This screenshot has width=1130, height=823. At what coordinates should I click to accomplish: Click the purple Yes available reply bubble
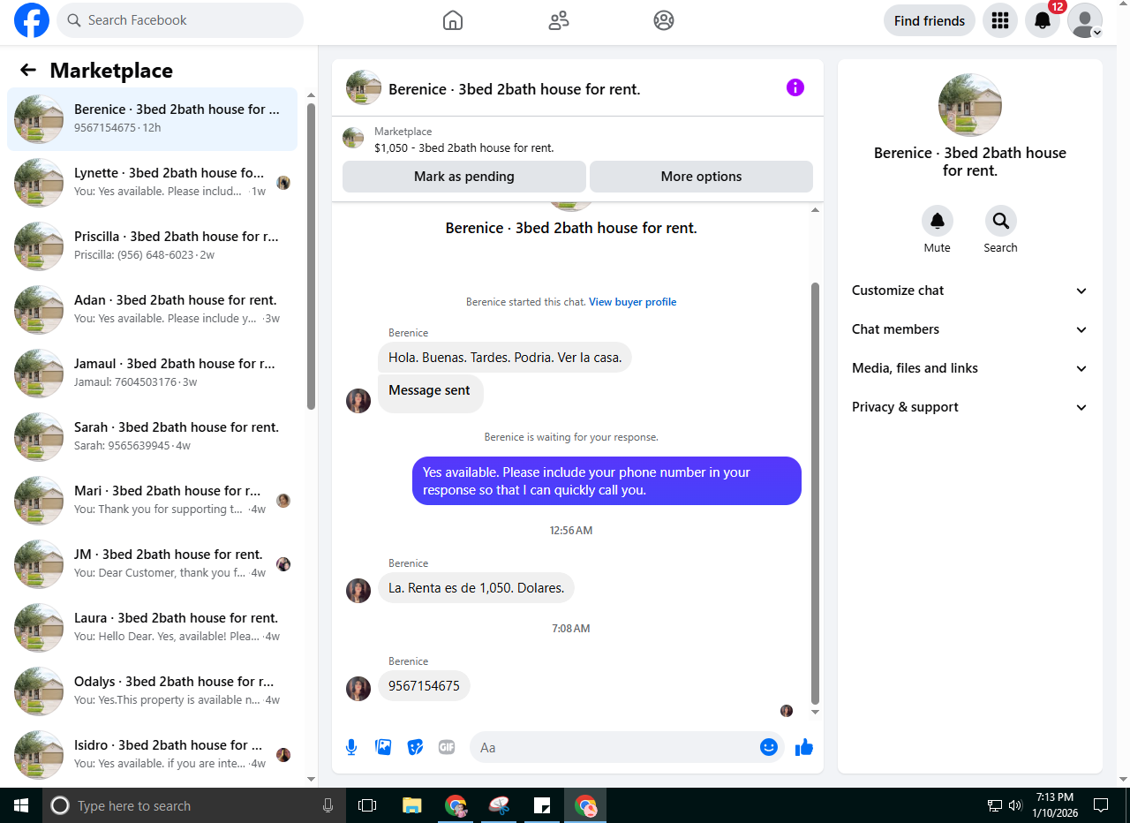[x=606, y=481]
